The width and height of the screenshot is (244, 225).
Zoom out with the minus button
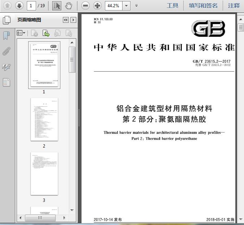click(x=85, y=6)
